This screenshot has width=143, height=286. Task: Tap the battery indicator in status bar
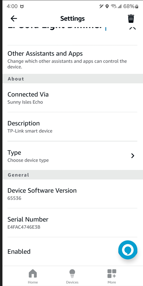(137, 6)
